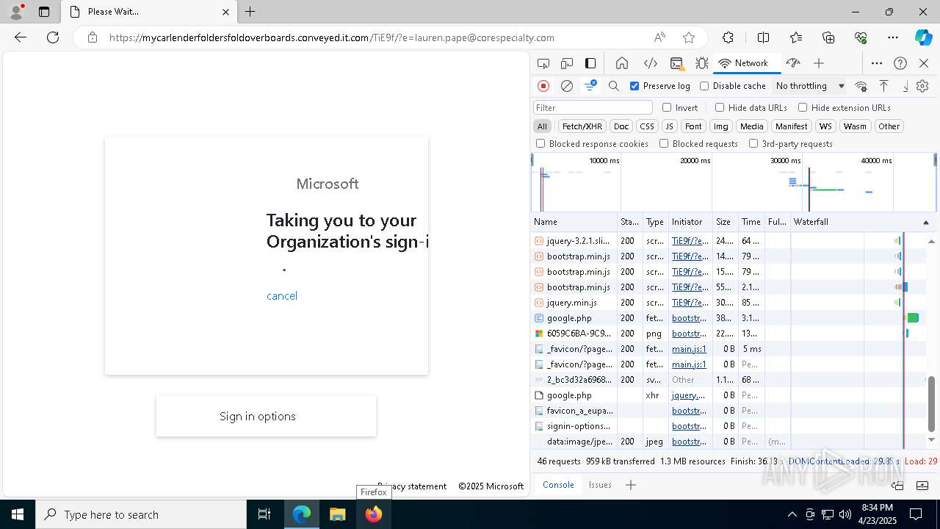Screen dimensions: 940x529
Task: Open Split screen icon in Edge toolbar
Action: tap(763, 37)
